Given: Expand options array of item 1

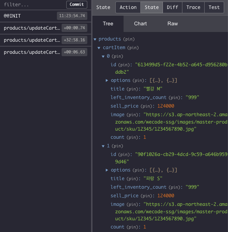Looking at the screenshot, I should [107, 170].
